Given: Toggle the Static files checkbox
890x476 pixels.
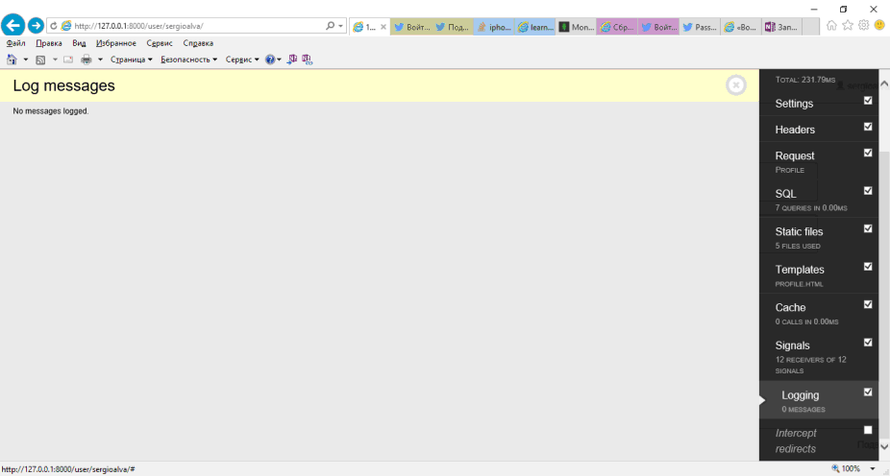Looking at the screenshot, I should [868, 228].
